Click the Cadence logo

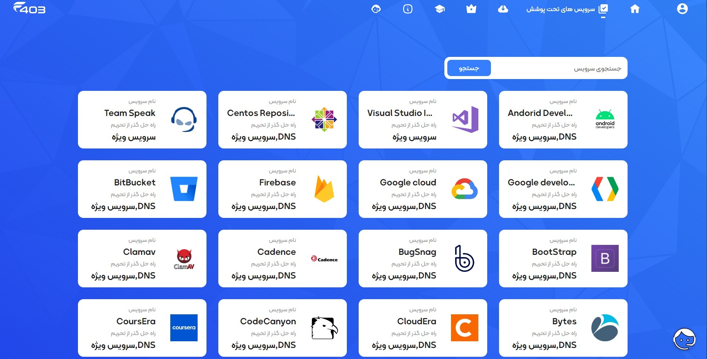[x=324, y=259]
